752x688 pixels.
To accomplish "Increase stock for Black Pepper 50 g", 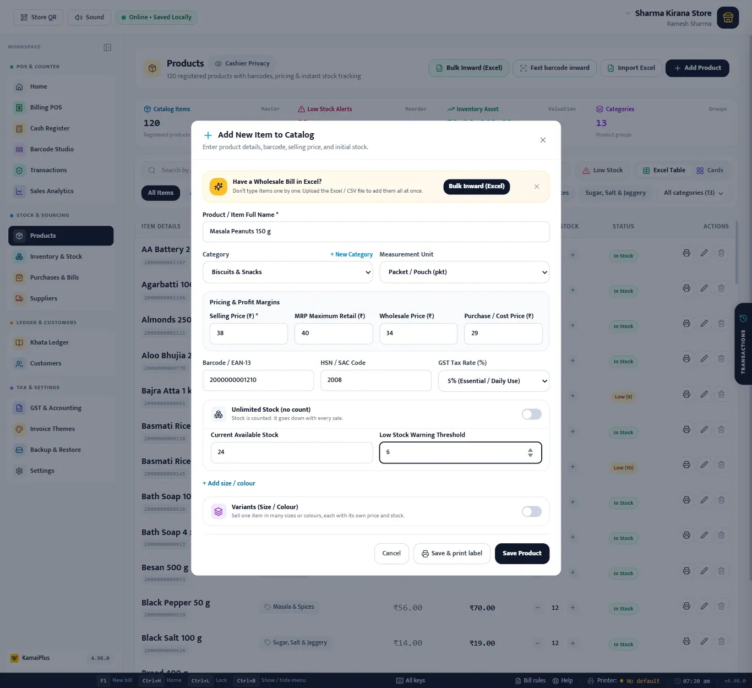I will 573,608.
